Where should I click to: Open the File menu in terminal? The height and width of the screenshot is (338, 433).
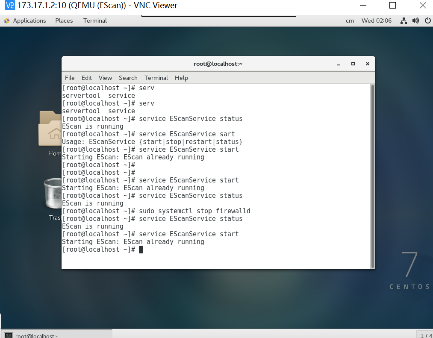coord(70,78)
